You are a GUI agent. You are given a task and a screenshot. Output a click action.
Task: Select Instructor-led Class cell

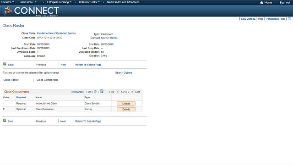46,104
